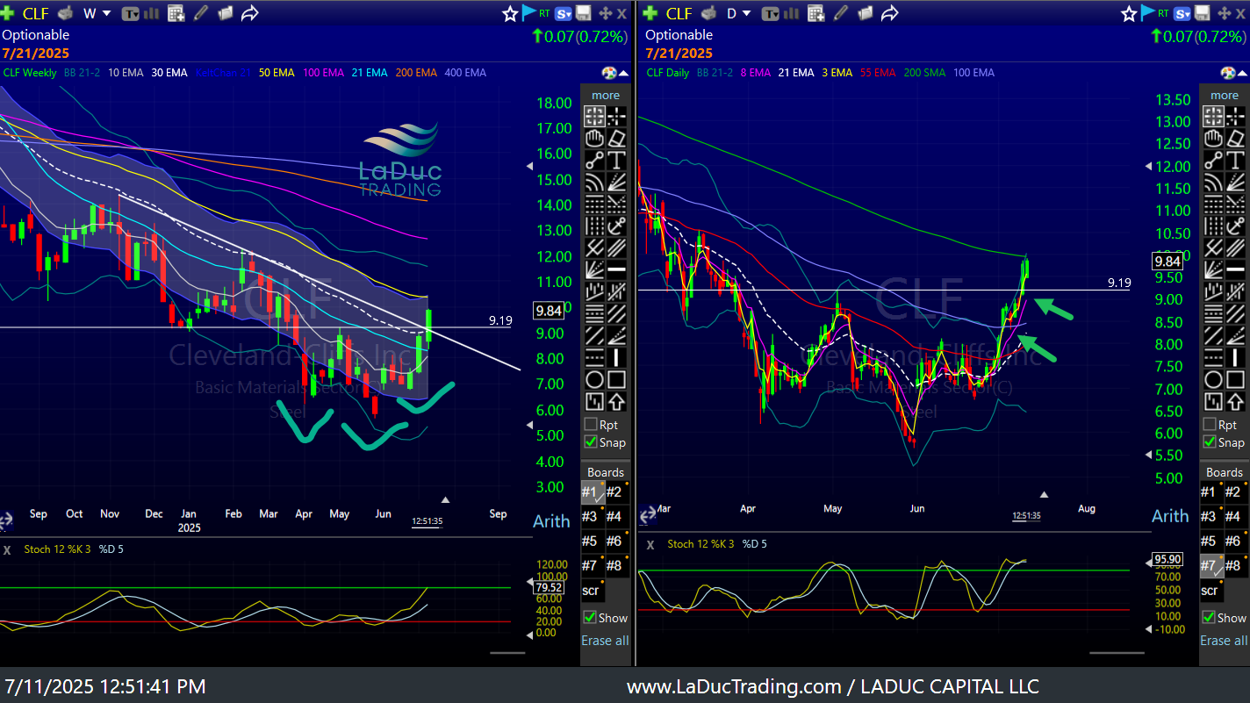Viewport: 1250px width, 703px height.
Task: Activate the dotted crosshair tool in daily chart toolbar
Action: coord(1235,116)
